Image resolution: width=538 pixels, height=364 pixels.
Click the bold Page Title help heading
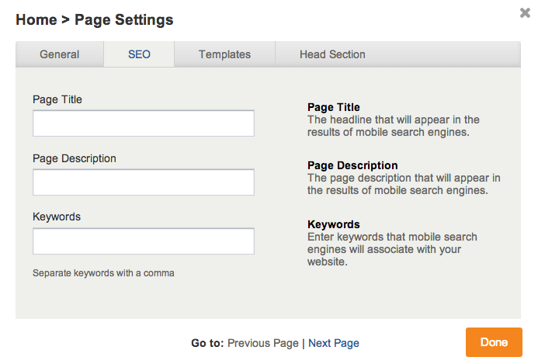334,107
